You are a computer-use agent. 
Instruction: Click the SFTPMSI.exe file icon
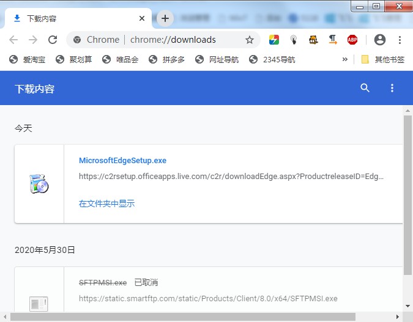coord(39,304)
